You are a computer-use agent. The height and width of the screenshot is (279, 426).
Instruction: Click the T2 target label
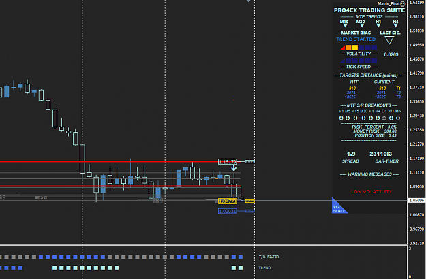coord(398,93)
